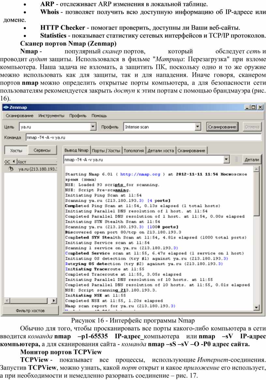Open the Профиль menu in the menu bar
Screen dimensions: 266x380
click(x=78, y=116)
